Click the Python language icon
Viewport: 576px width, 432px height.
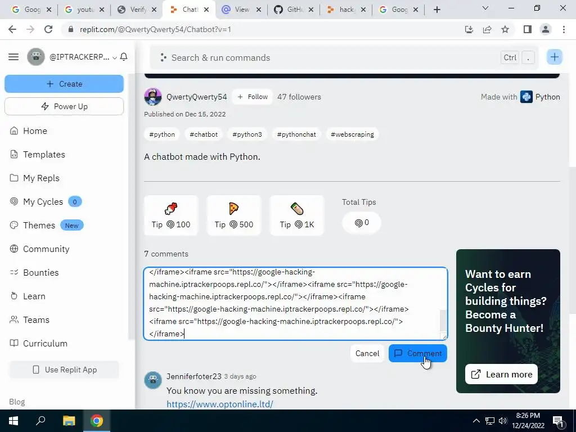click(526, 97)
